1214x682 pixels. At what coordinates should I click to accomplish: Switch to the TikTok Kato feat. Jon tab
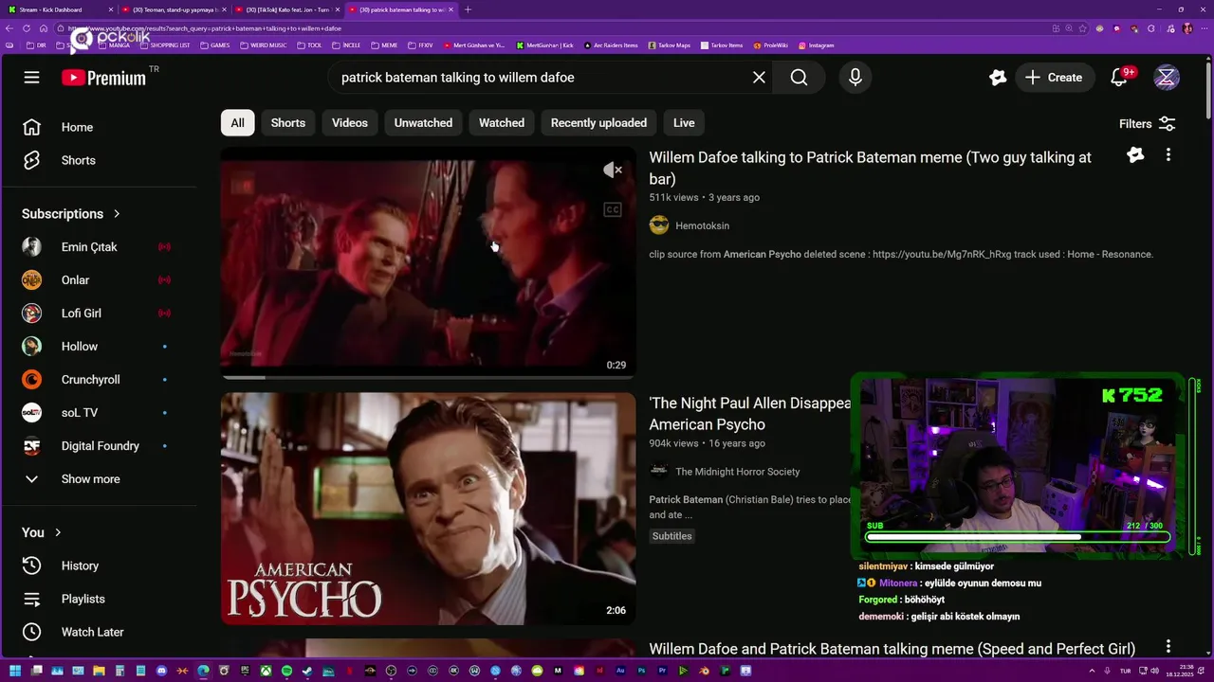287,9
